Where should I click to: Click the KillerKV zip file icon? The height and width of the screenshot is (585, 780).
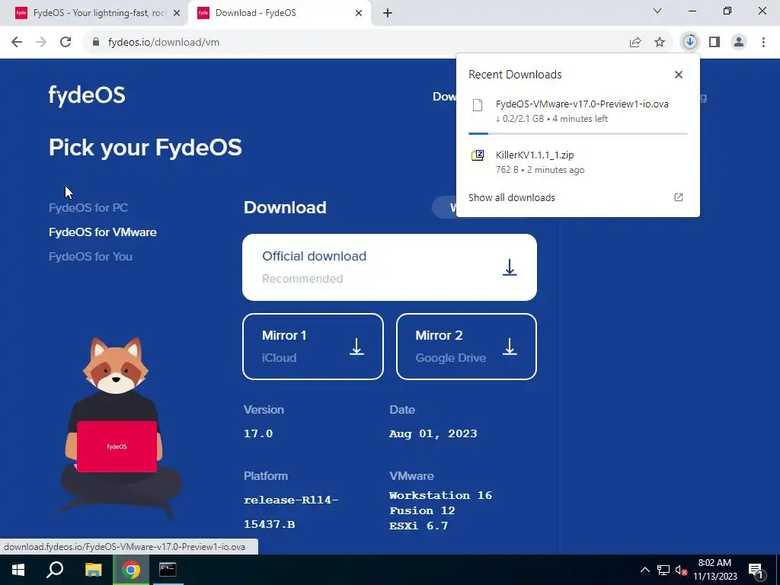point(478,155)
